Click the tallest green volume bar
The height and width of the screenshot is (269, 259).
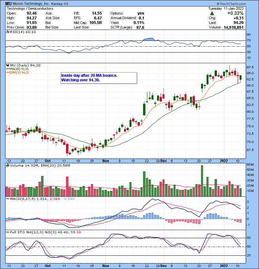pos(202,181)
